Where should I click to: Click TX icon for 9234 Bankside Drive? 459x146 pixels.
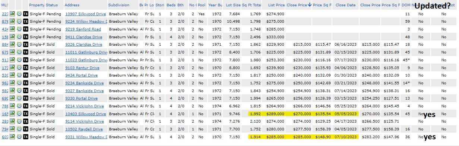point(26,83)
